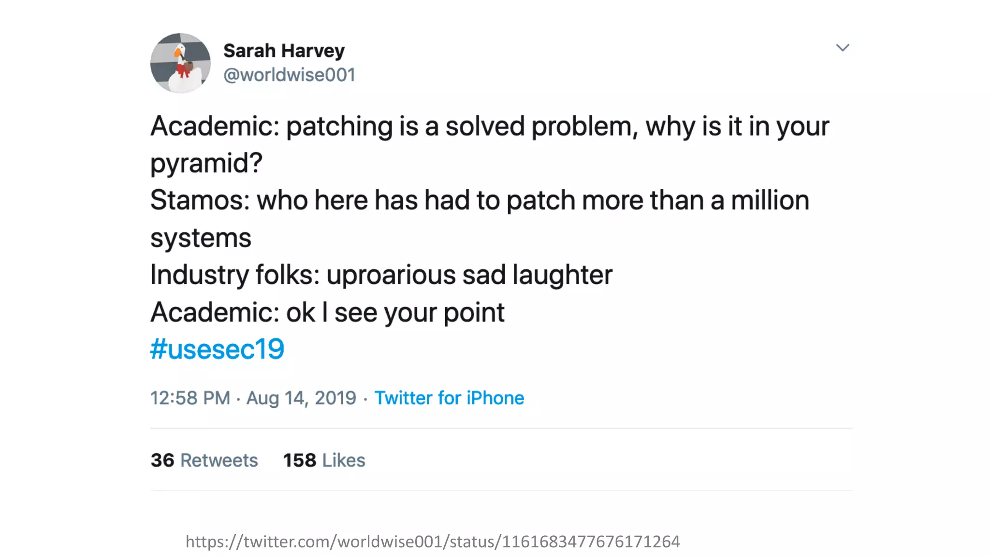Open the @worldwise001 handle link
This screenshot has height=556, width=990.
289,75
